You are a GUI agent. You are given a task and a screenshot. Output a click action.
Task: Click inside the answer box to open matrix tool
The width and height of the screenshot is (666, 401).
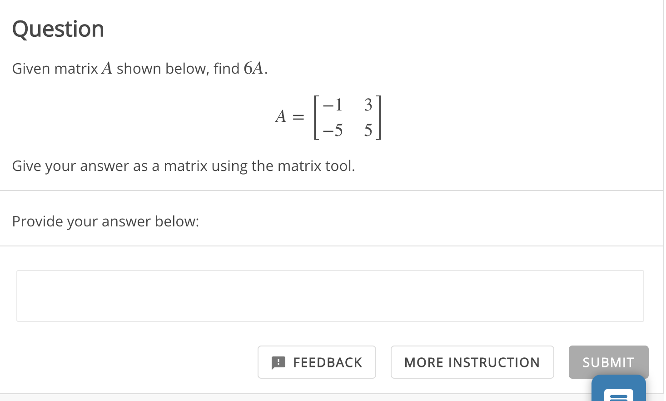click(x=330, y=296)
